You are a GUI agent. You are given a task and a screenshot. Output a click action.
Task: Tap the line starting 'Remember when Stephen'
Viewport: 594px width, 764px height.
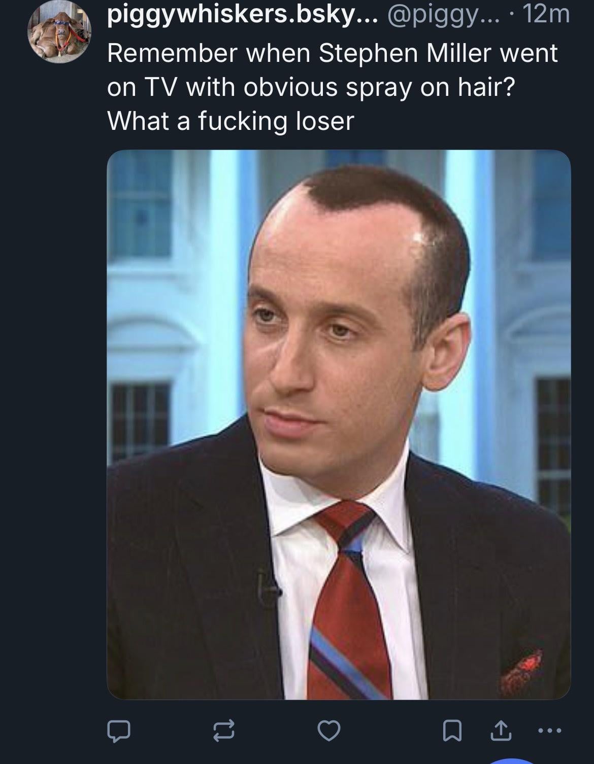click(x=333, y=53)
